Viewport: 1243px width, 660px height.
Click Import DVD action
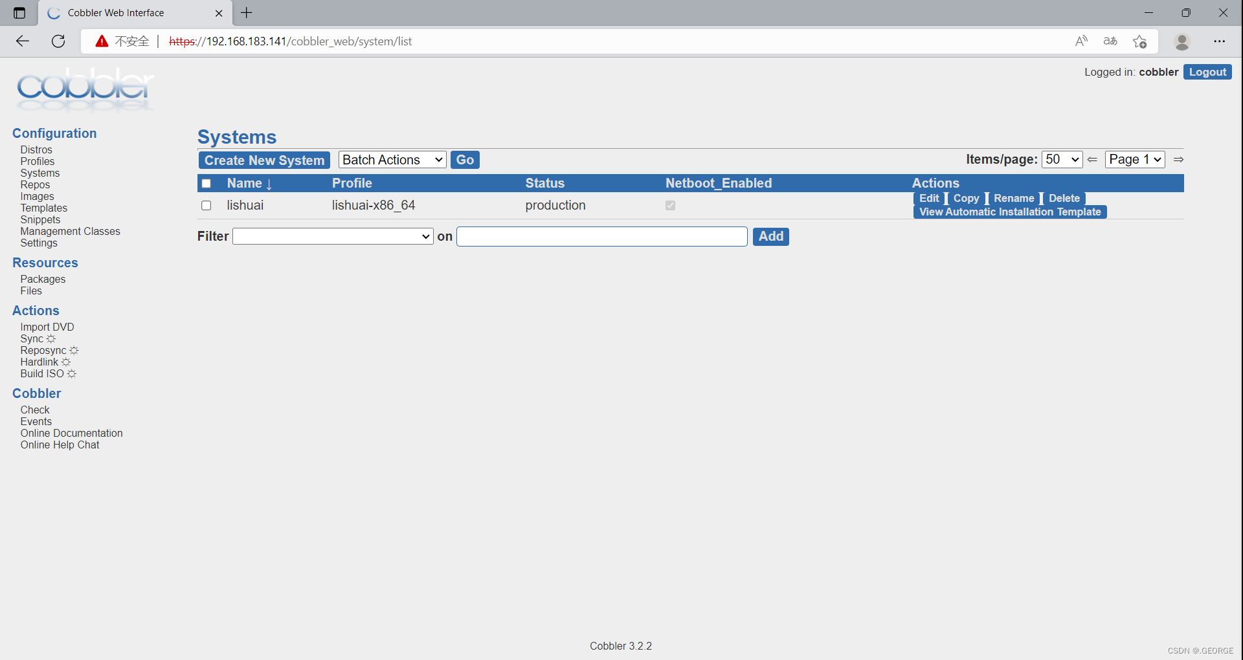tap(47, 327)
